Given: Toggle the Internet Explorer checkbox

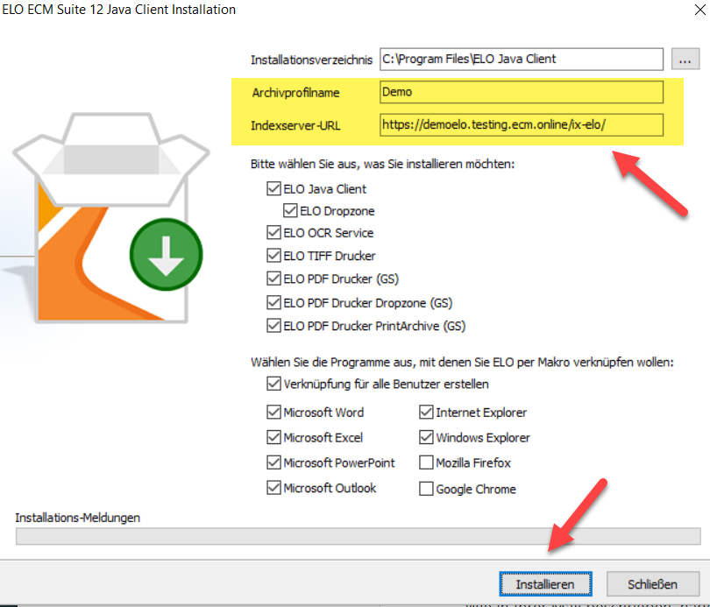Looking at the screenshot, I should tap(426, 412).
